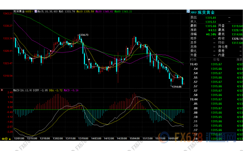Select the MACD(26,12,9) indicator label
Screen dimensions: 243x151
23,90
